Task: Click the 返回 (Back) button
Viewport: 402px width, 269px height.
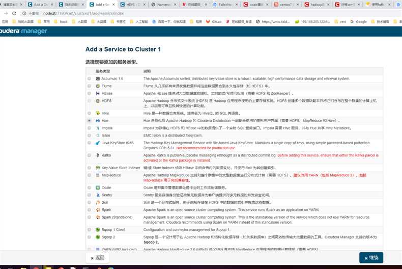Action: point(98,258)
